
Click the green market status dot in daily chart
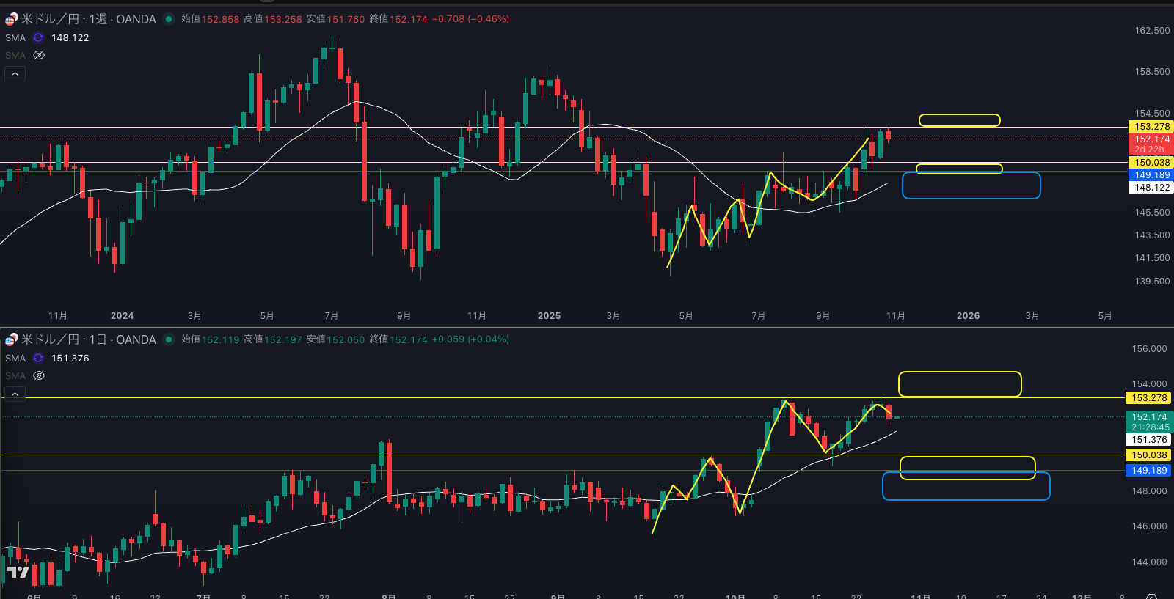click(168, 339)
